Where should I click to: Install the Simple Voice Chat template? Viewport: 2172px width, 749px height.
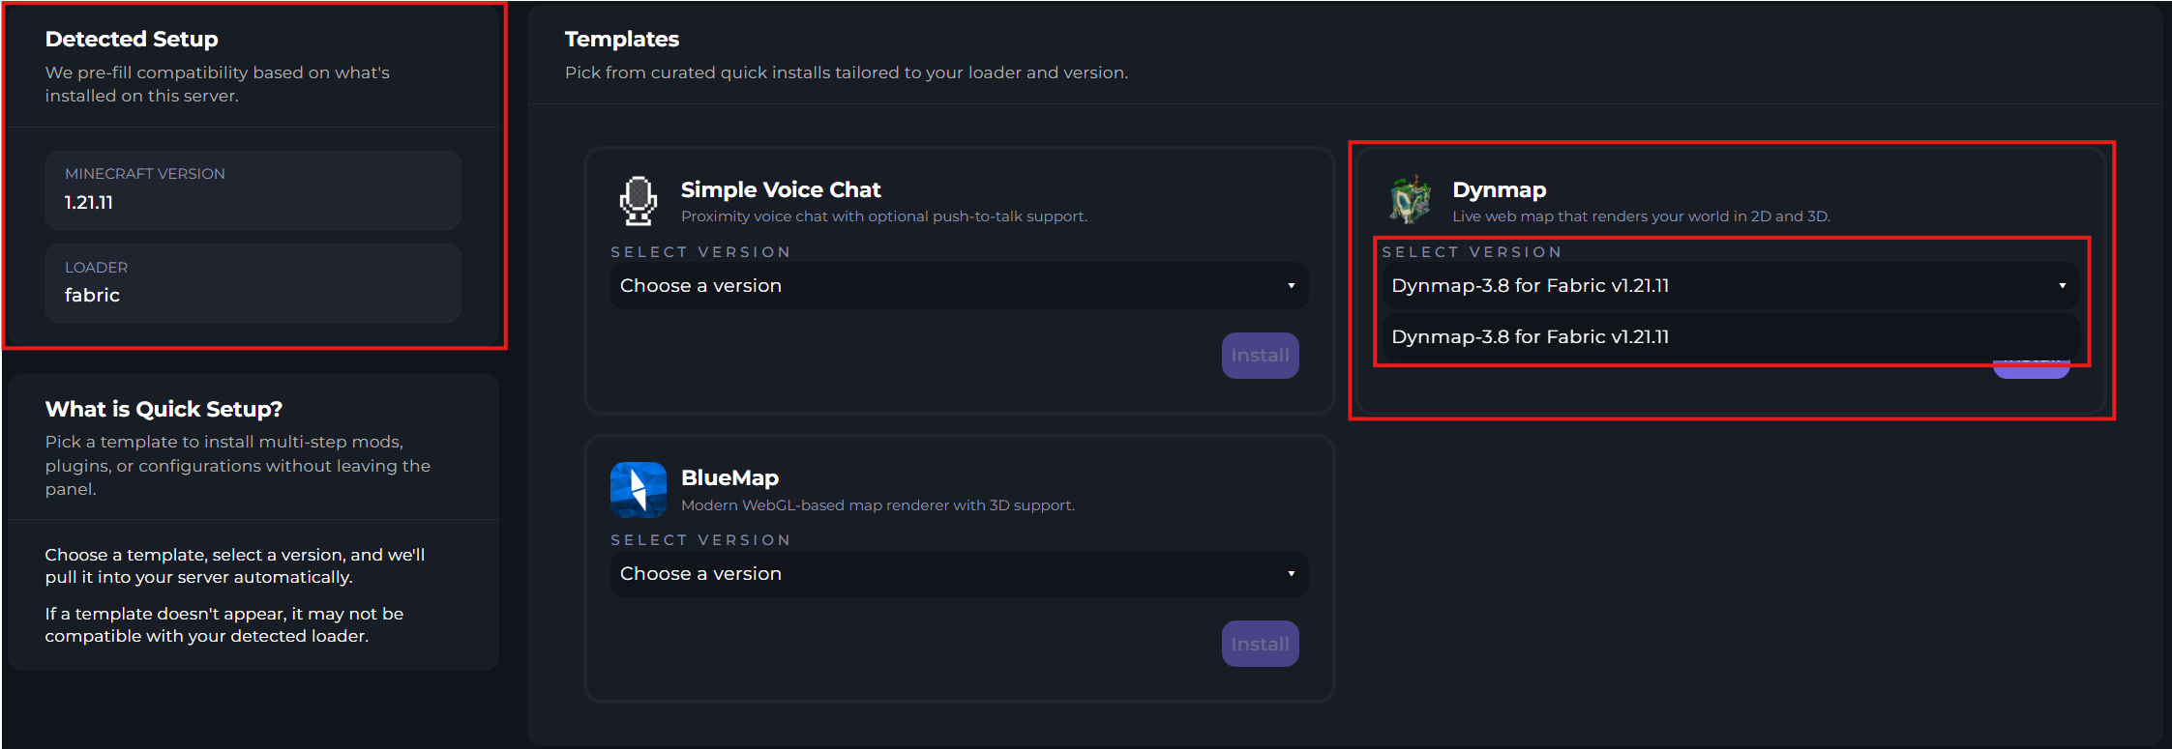[x=1260, y=356]
